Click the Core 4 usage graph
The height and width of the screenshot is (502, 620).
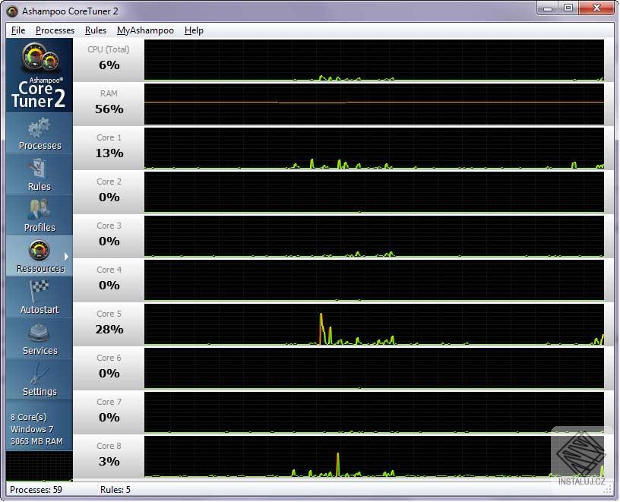[374, 280]
